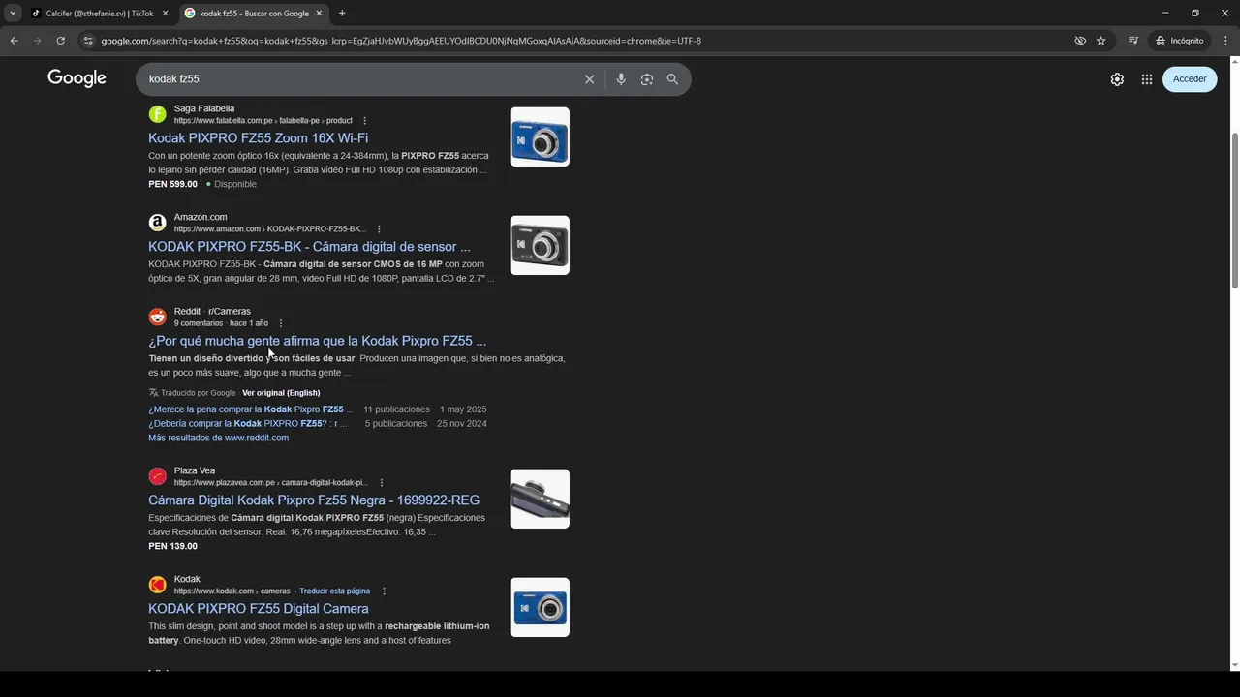The height and width of the screenshot is (697, 1240).
Task: View site information icon in address bar
Action: pos(88,41)
